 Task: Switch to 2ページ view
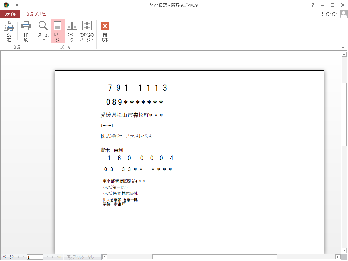click(x=72, y=31)
